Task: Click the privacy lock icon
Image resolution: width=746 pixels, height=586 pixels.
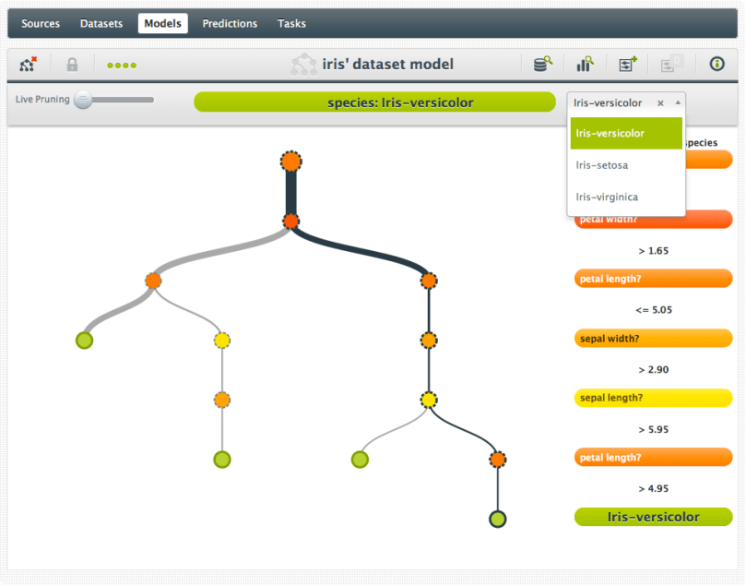Action: click(71, 65)
